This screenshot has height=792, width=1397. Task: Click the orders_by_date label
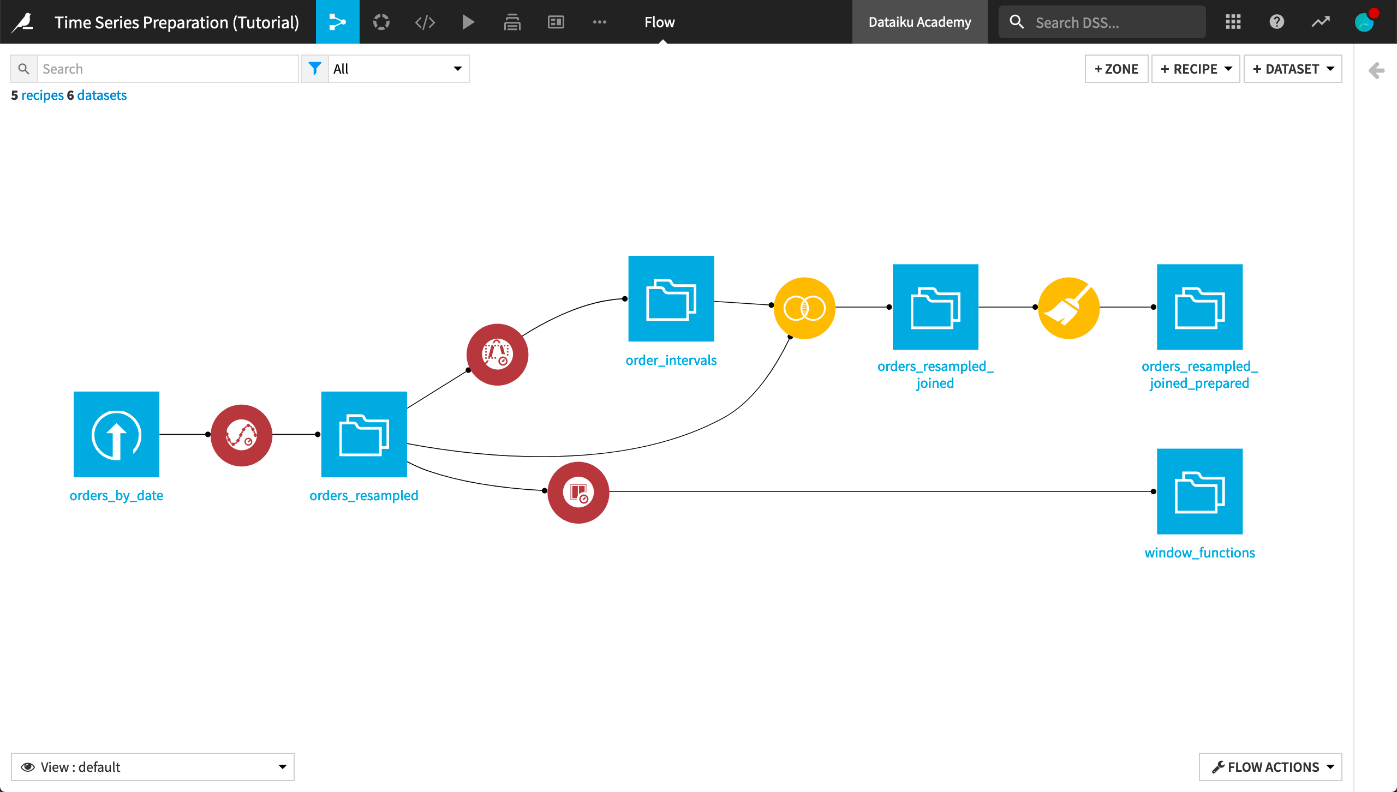coord(116,495)
